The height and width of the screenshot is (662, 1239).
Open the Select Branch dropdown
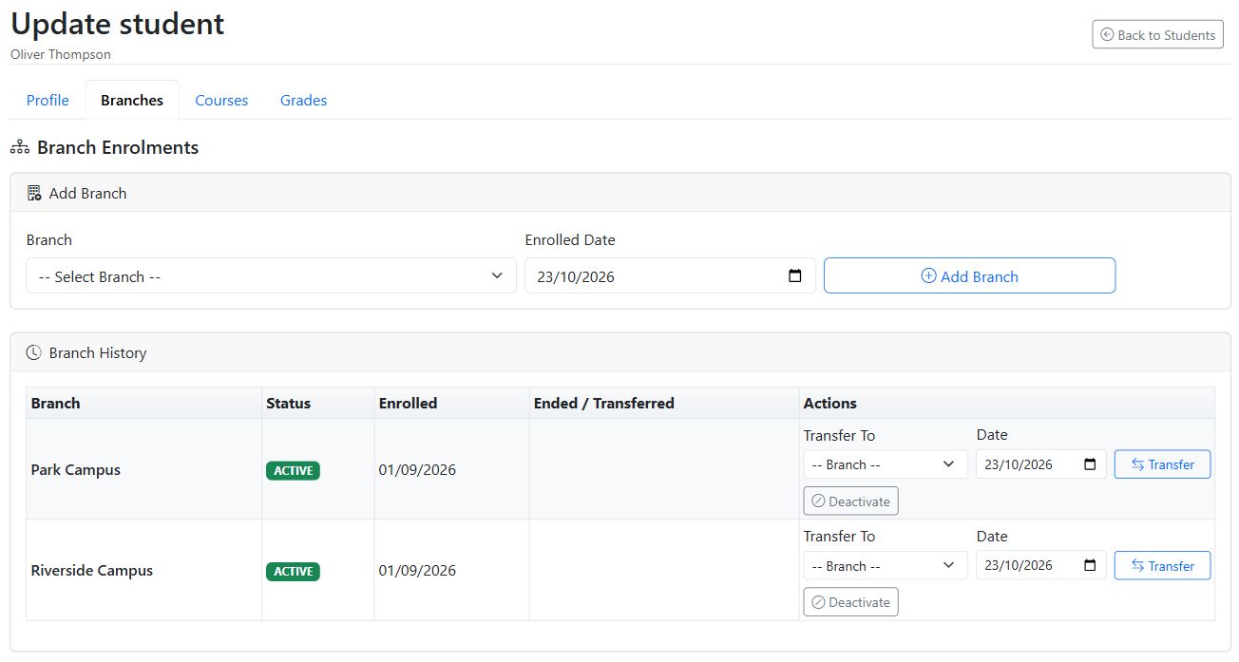point(271,275)
